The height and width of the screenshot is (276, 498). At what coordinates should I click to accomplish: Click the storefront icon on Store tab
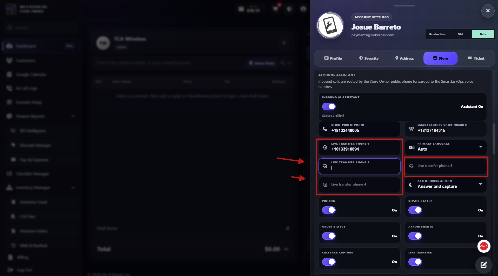tap(435, 58)
